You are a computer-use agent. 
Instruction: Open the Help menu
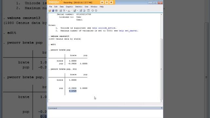[x=102, y=7]
